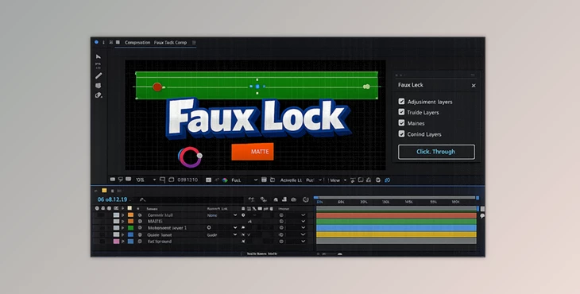Image resolution: width=580 pixels, height=294 pixels.
Task: Open the magnification percentage dropdown
Action: [x=145, y=180]
